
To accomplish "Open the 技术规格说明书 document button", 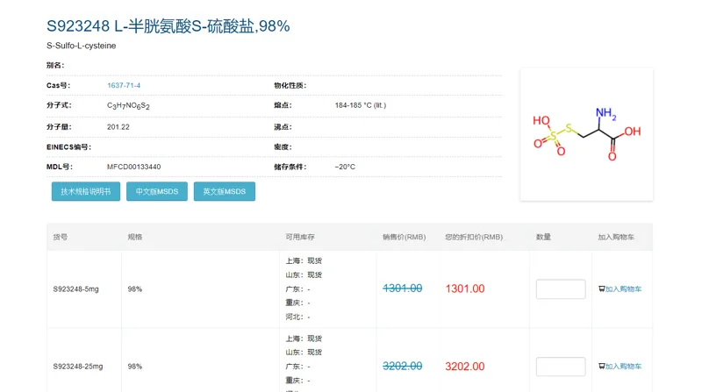I will (x=86, y=191).
